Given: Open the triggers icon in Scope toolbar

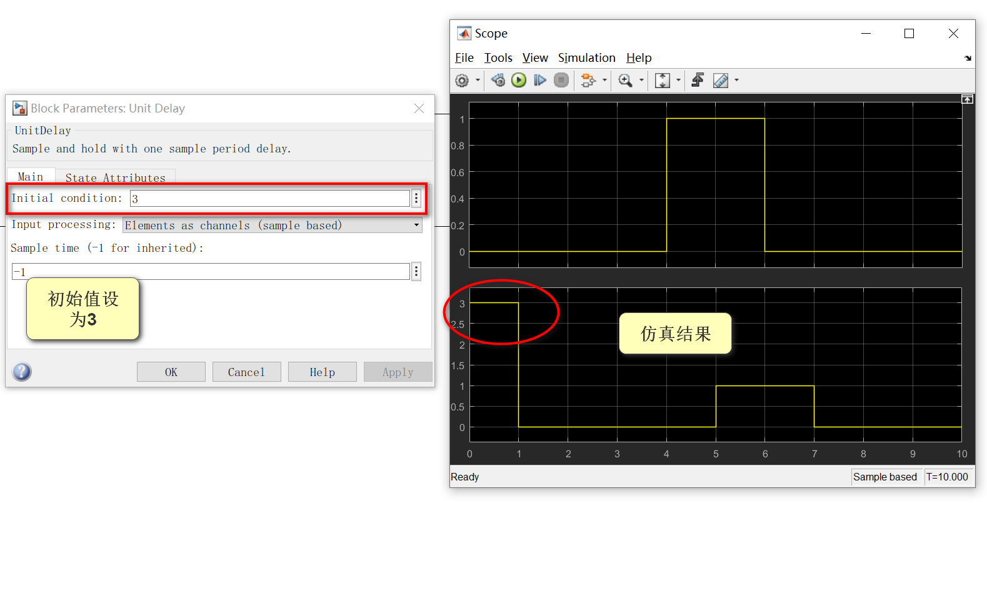Looking at the screenshot, I should click(x=698, y=80).
